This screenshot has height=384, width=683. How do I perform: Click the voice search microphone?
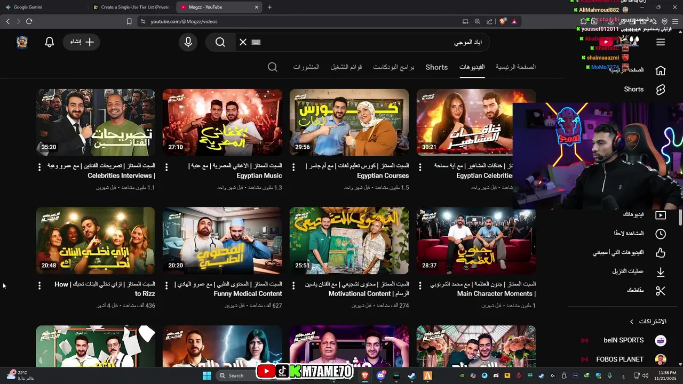click(188, 42)
